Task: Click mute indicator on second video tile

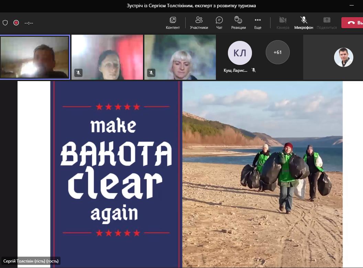Action: tap(78, 72)
